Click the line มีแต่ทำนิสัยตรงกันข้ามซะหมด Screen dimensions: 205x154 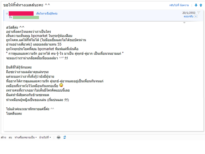[28, 95]
